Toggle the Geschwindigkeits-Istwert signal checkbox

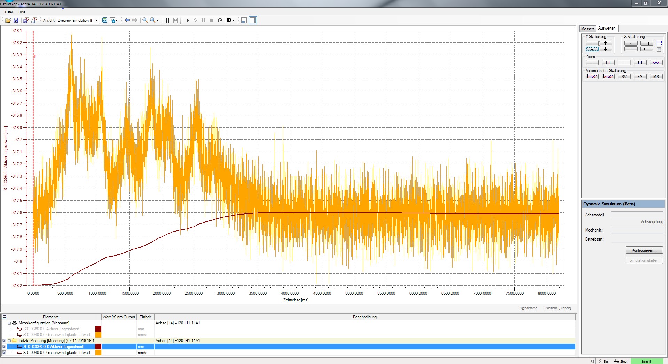[x=4, y=353]
